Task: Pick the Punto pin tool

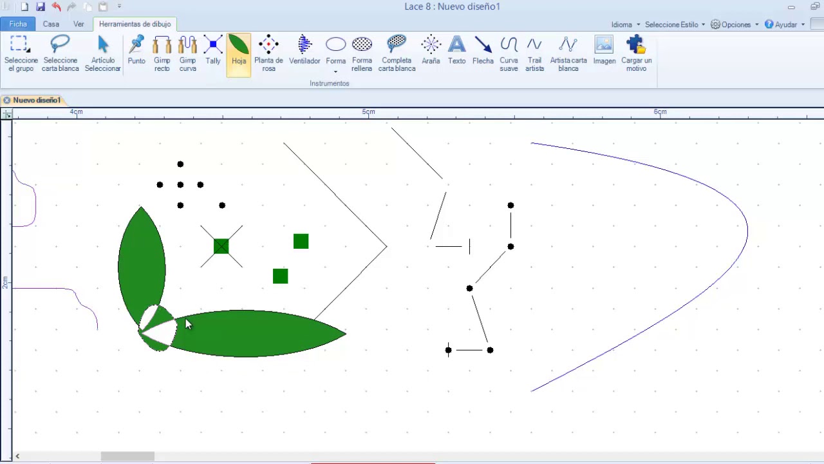Action: tap(136, 52)
